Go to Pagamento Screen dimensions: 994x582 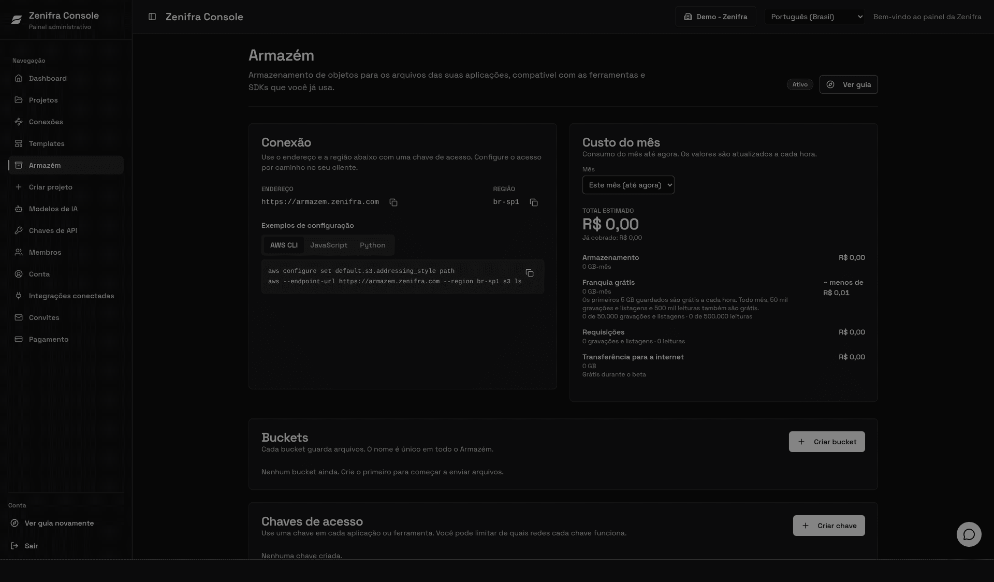click(x=66, y=339)
